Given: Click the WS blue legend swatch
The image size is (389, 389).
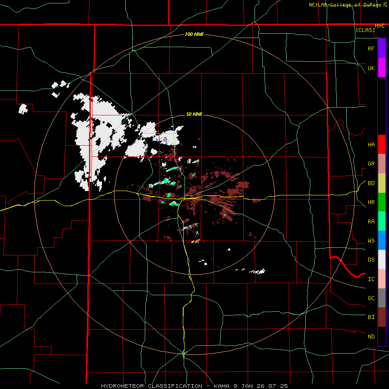Looking at the screenshot, I should point(382,240).
